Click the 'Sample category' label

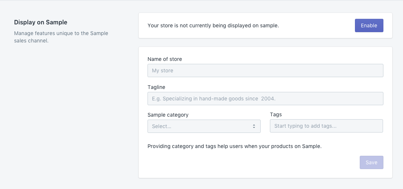click(x=168, y=115)
